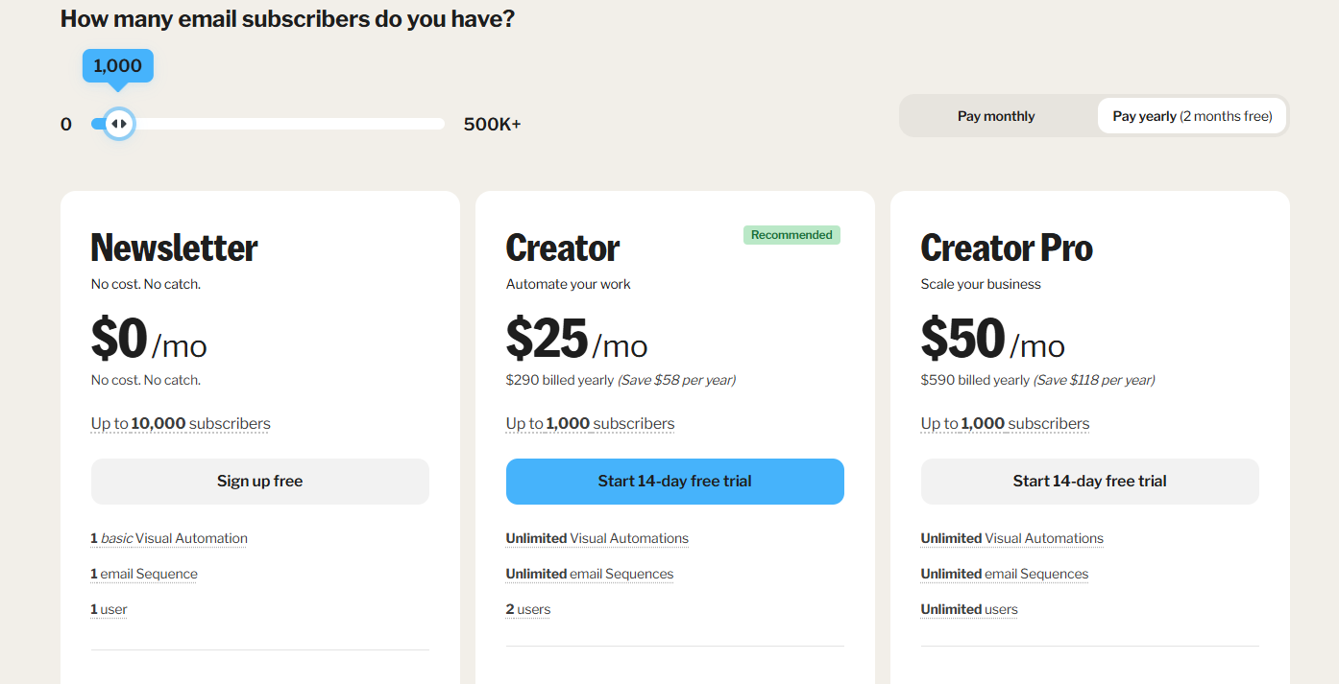Open Creator Pro's 1,000 subscribers link
Image resolution: width=1339 pixels, height=684 pixels.
point(1005,423)
